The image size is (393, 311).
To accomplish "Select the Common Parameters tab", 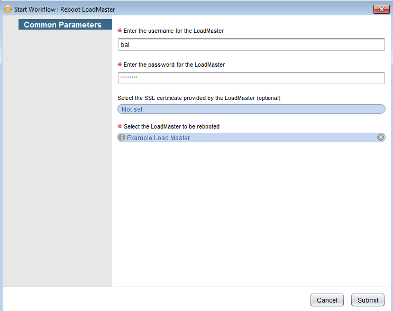I will [65, 24].
